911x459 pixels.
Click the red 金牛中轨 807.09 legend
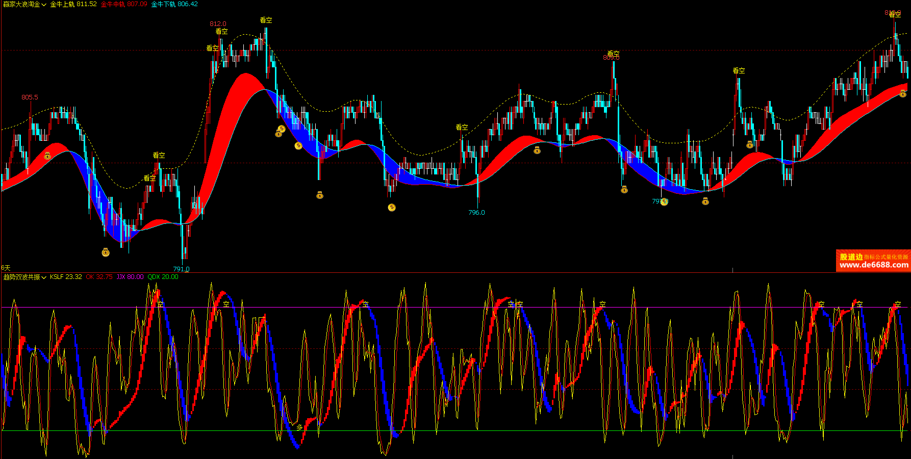pos(123,4)
